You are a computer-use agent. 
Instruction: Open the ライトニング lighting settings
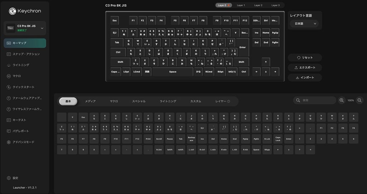(25, 65)
